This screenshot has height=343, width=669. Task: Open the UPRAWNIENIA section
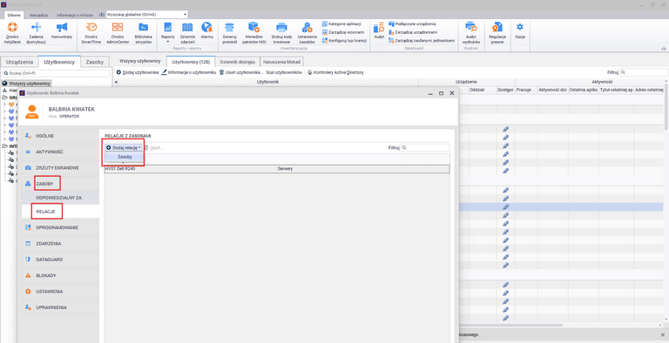click(61, 307)
